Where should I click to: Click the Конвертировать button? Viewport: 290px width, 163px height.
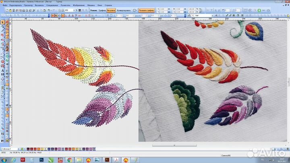[123, 10]
